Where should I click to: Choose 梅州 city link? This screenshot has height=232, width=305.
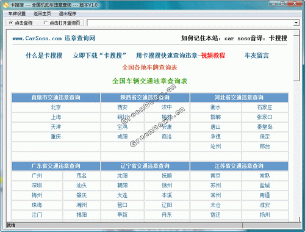tap(37, 195)
